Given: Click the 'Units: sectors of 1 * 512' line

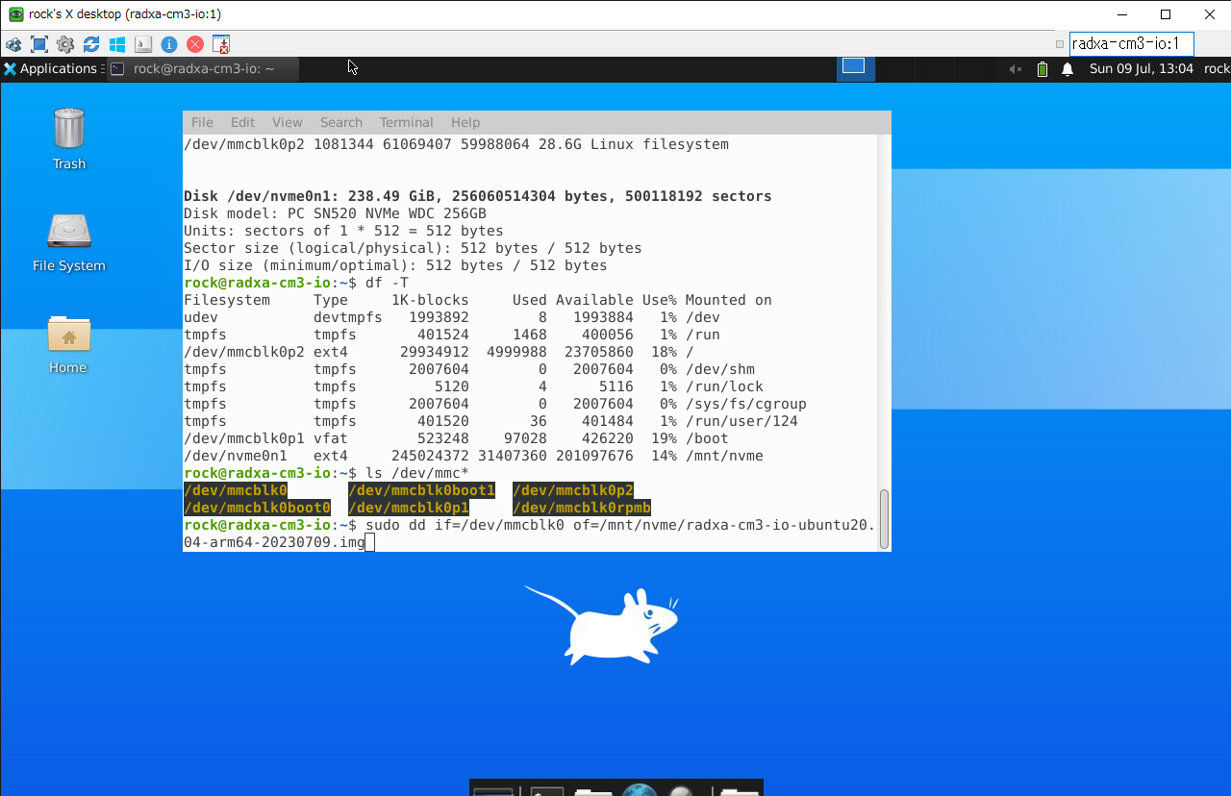Looking at the screenshot, I should click(x=343, y=231).
